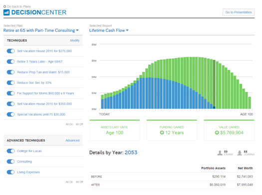262x195 pixels.
Task: Click the Joanna person icon
Action: point(240,153)
